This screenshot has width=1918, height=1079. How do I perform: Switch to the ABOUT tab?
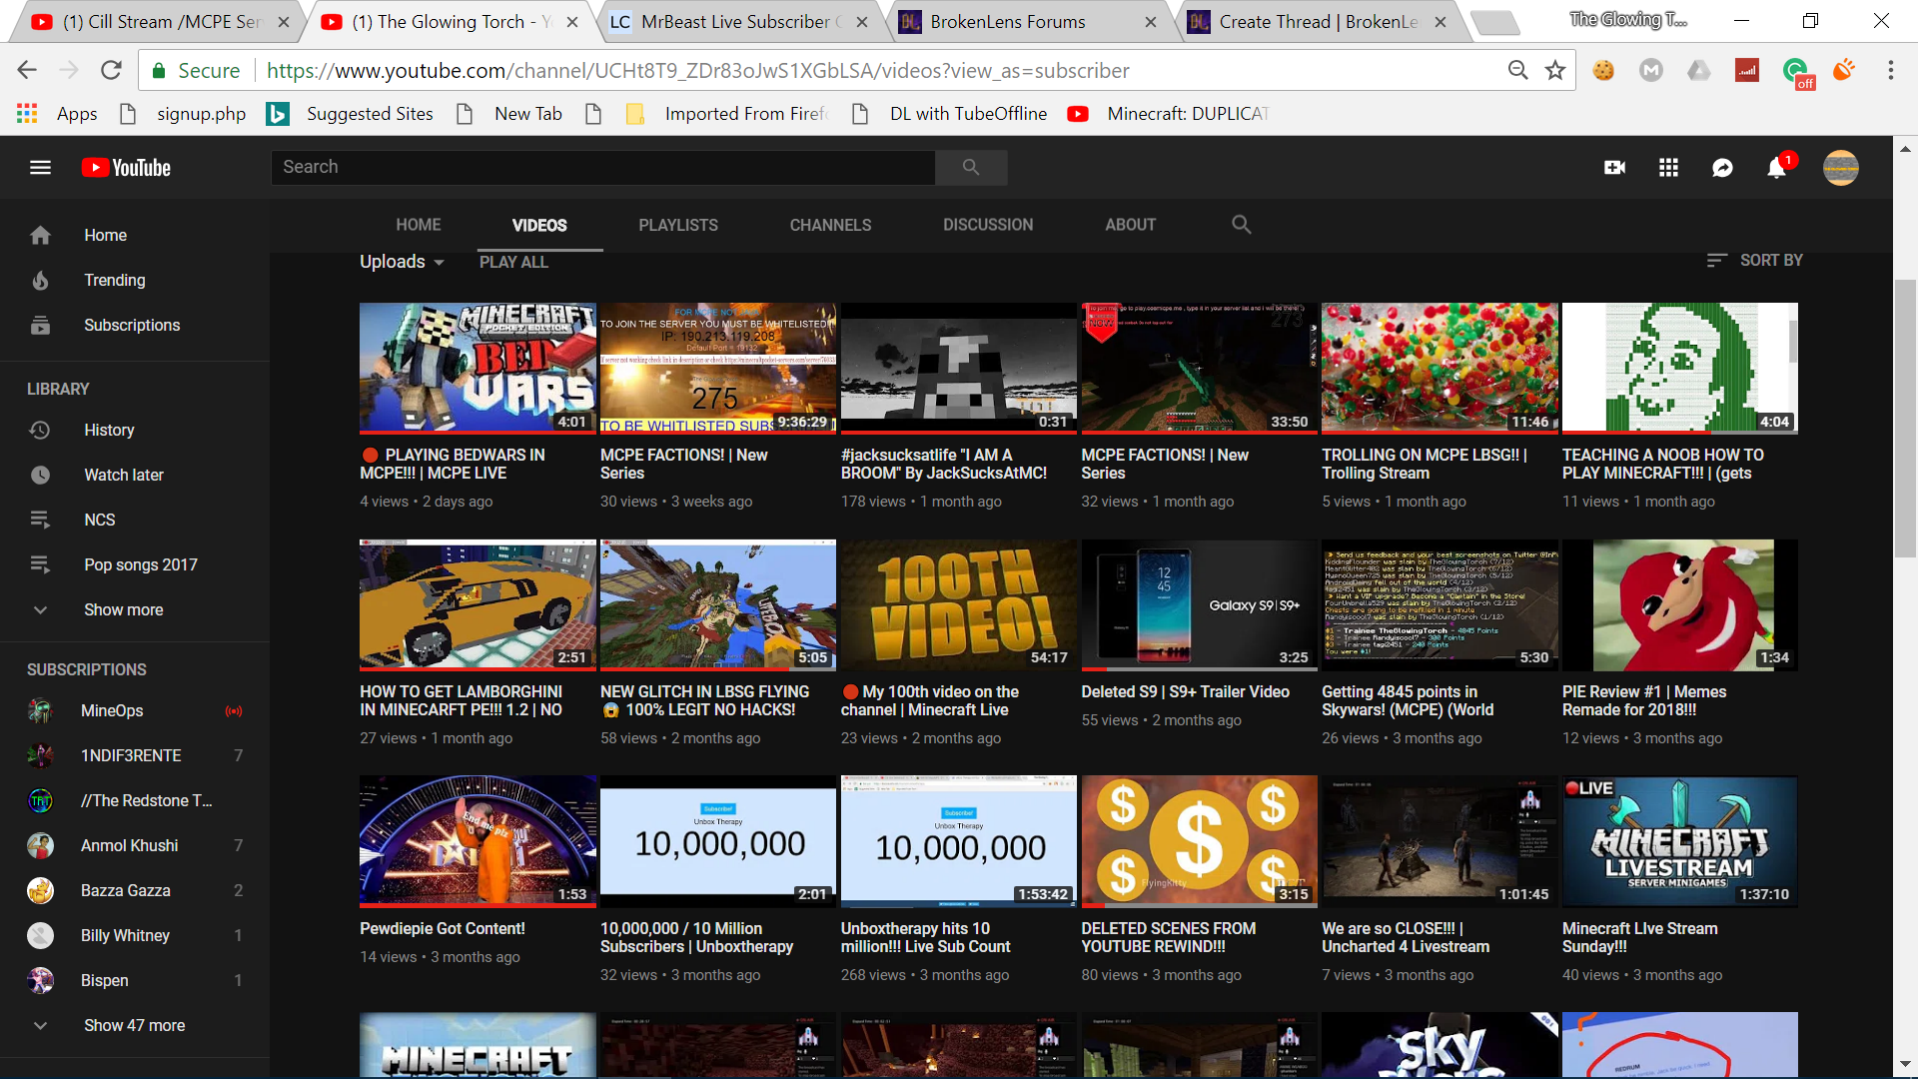click(1130, 225)
